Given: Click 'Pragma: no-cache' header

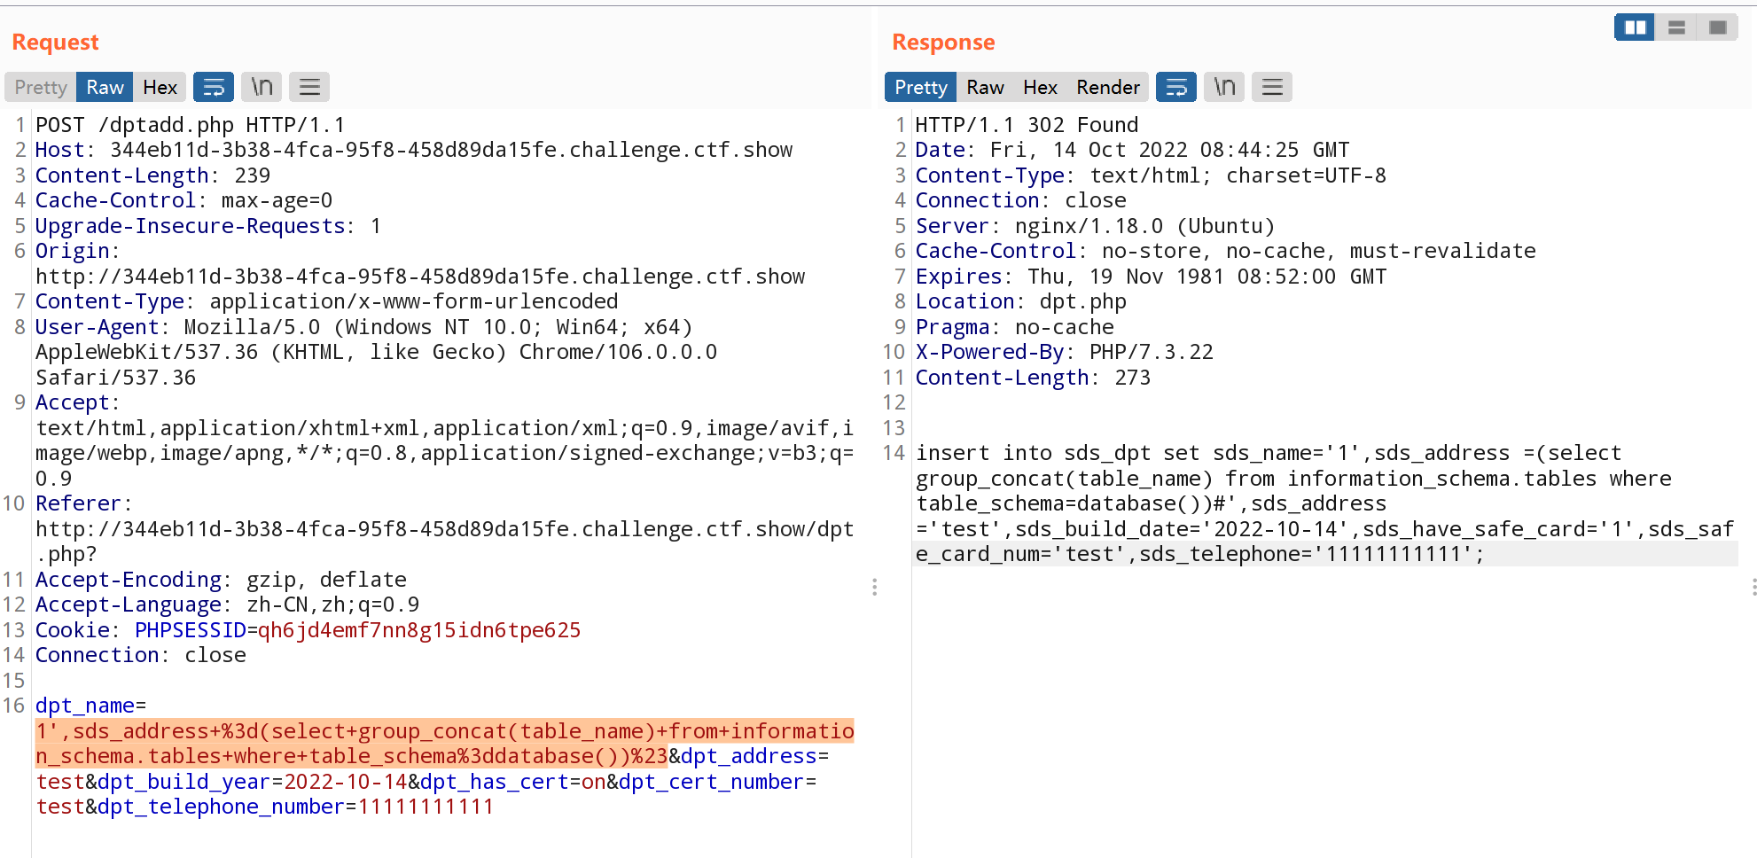Looking at the screenshot, I should [1014, 327].
